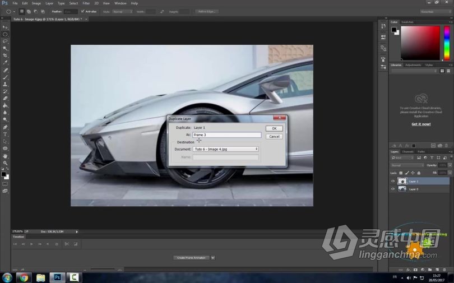
Task: Select the Eraser tool
Action: pyautogui.click(x=5, y=99)
